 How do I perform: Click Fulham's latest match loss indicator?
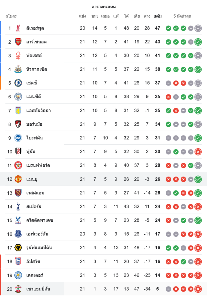(x=198, y=152)
